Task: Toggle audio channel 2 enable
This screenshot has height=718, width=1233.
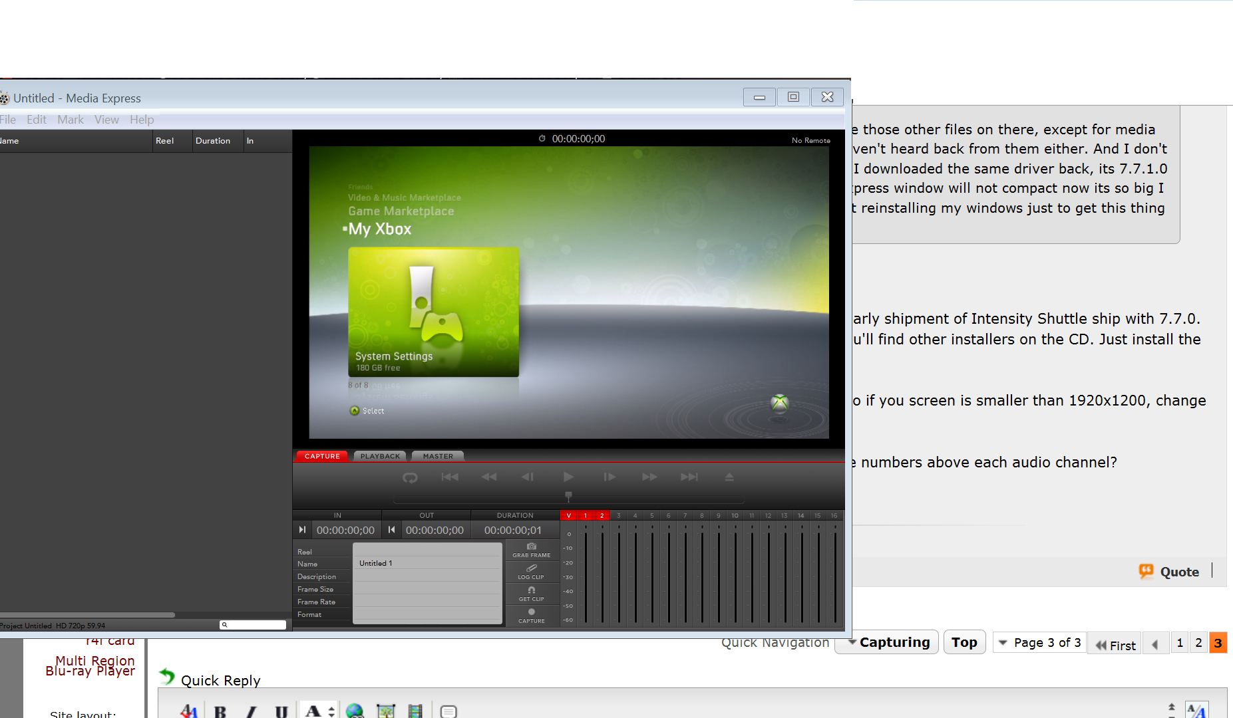Action: [x=602, y=515]
